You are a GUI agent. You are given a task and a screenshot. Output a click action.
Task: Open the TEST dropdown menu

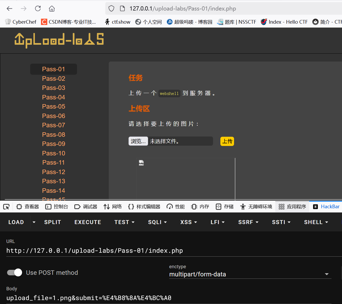pyautogui.click(x=125, y=222)
